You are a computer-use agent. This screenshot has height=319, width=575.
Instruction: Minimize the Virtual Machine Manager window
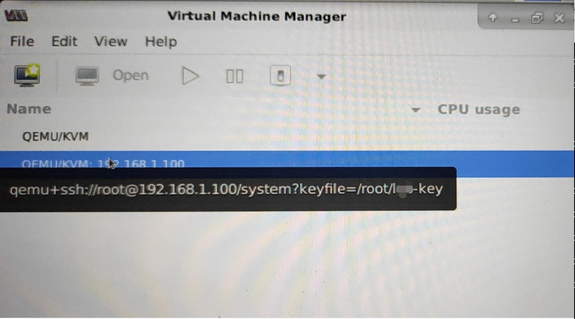(515, 19)
